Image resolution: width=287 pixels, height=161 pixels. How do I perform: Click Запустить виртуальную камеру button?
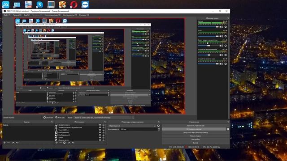click(196, 132)
